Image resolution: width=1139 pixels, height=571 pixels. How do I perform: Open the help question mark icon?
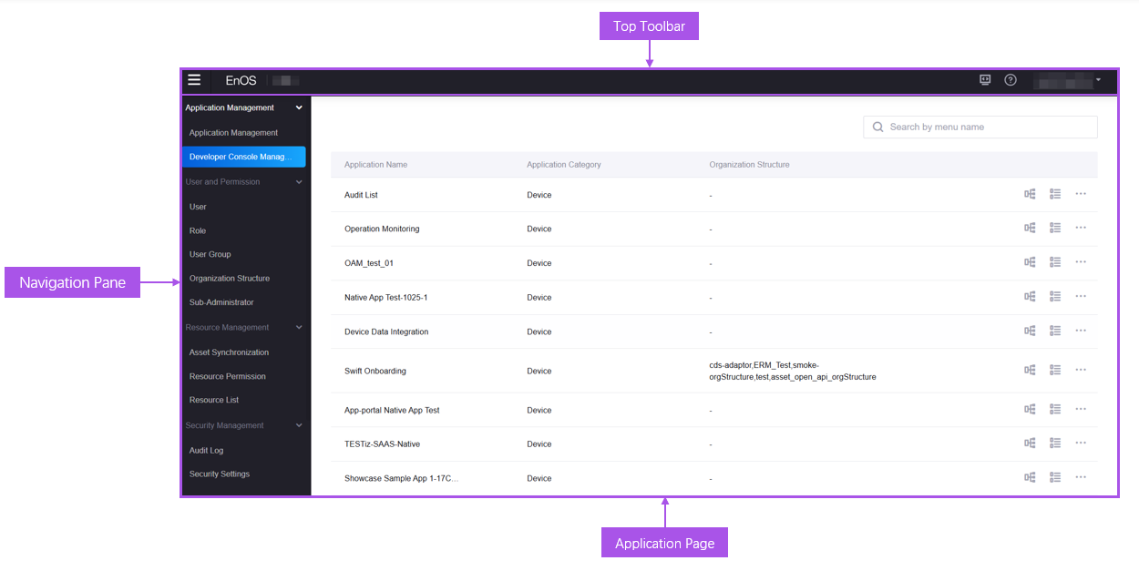(1011, 80)
